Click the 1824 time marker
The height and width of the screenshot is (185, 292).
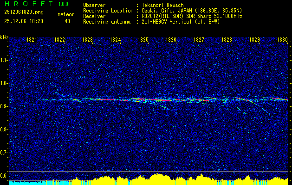115,39
